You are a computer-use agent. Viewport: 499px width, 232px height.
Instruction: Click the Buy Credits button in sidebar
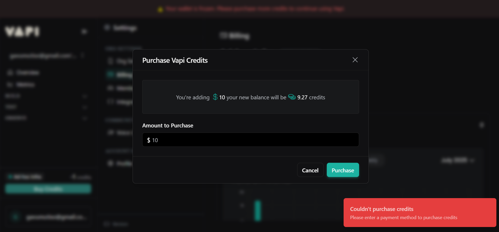point(48,189)
